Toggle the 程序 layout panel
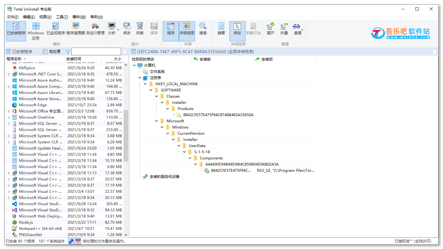443x249 pixels. (x=171, y=31)
